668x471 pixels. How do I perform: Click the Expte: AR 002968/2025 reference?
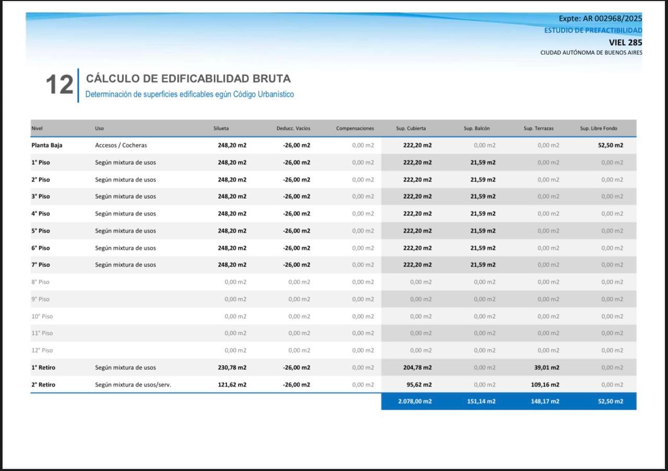click(x=600, y=19)
